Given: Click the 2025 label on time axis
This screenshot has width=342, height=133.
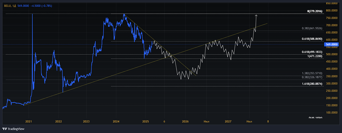Looking at the screenshot, I should (x=145, y=121).
